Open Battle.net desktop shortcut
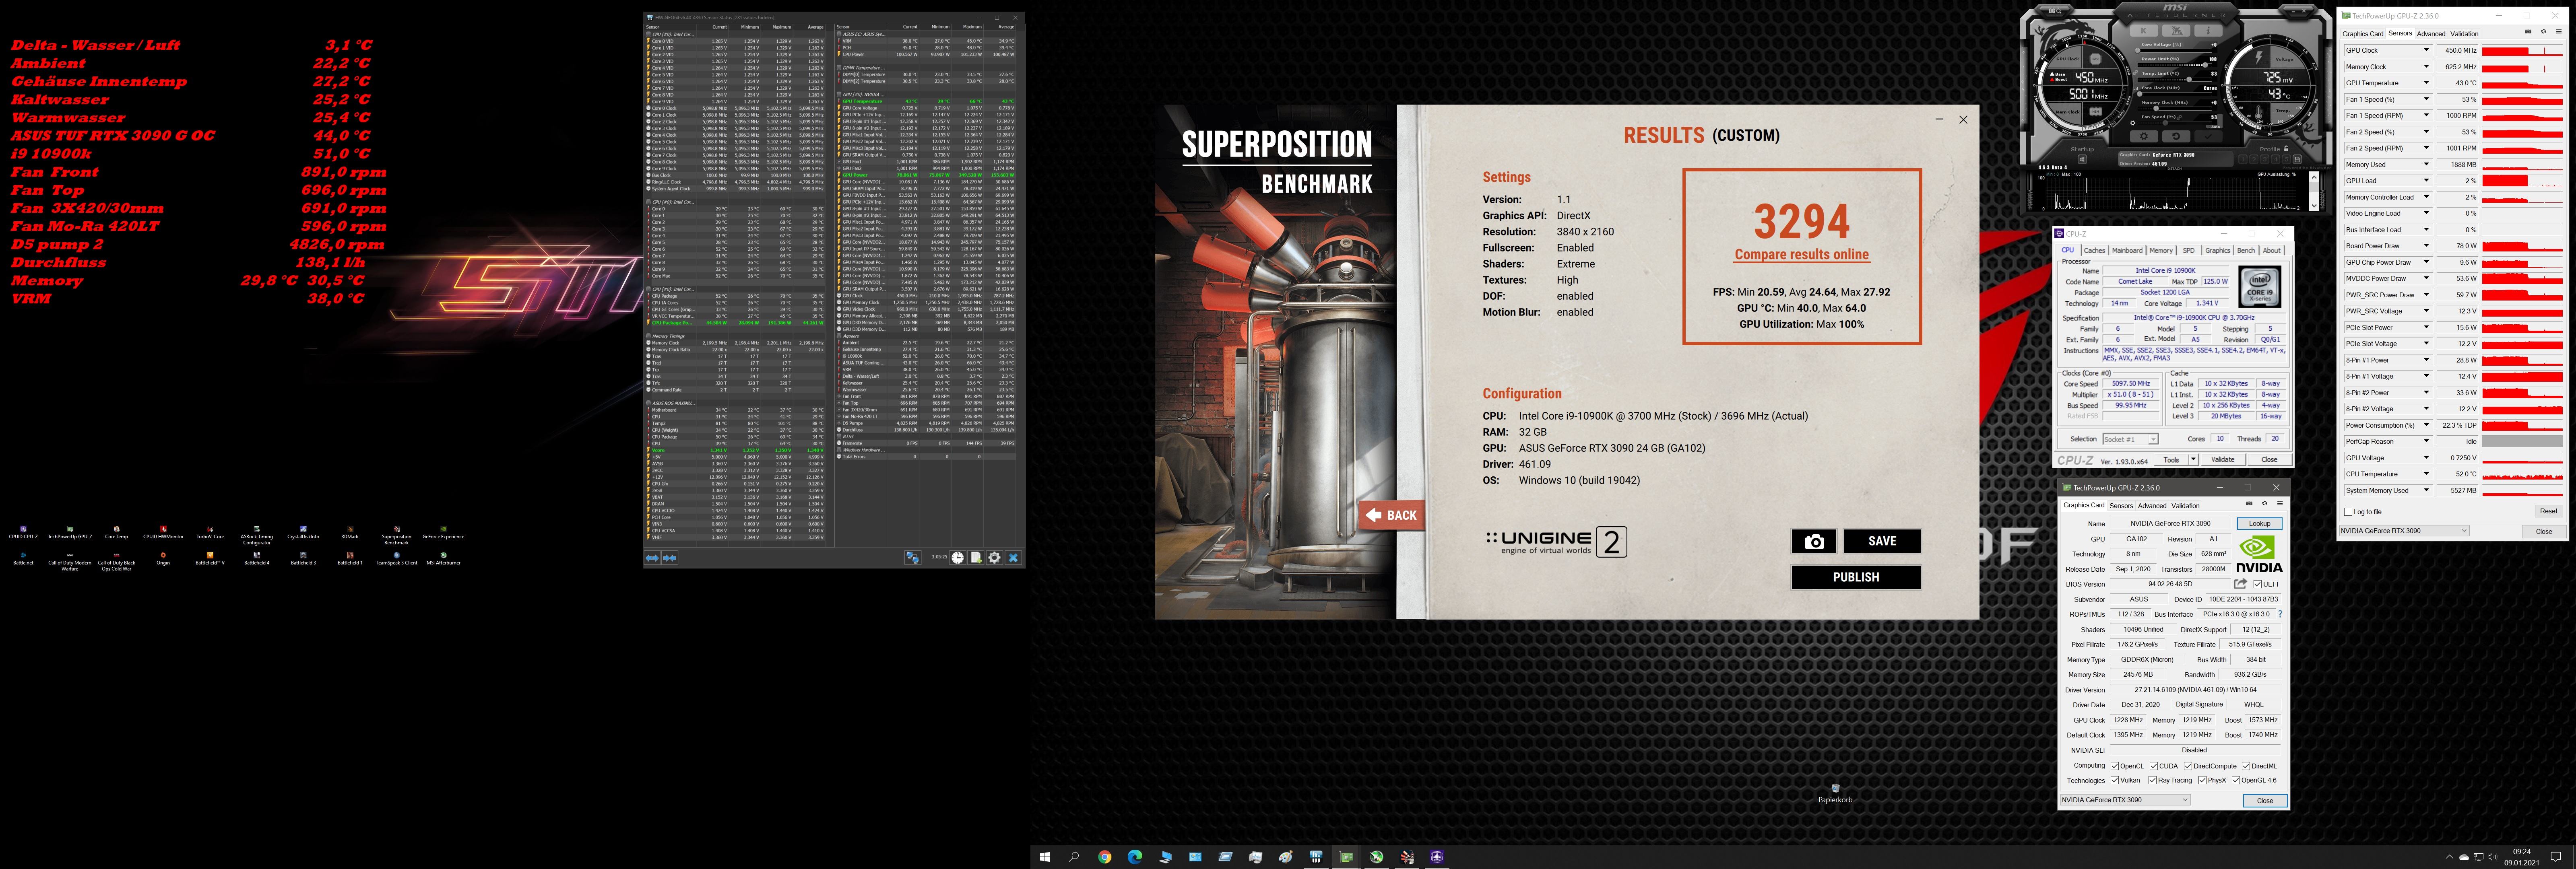Viewport: 2576px width, 869px height. point(23,558)
